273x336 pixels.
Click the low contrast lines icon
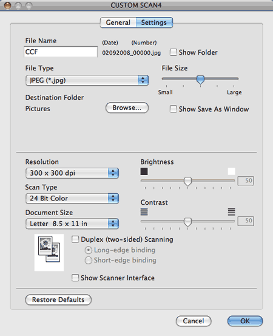pyautogui.click(x=144, y=211)
